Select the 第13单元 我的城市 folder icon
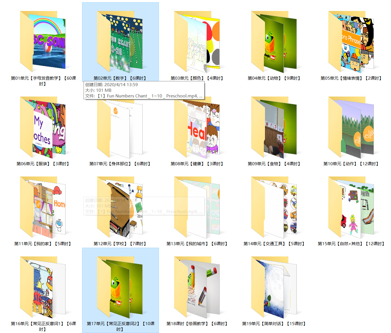The width and height of the screenshot is (391, 333). [x=197, y=207]
